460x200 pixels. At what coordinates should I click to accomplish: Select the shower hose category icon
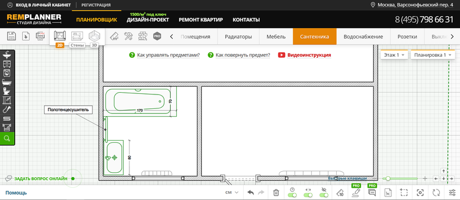click(x=7, y=109)
